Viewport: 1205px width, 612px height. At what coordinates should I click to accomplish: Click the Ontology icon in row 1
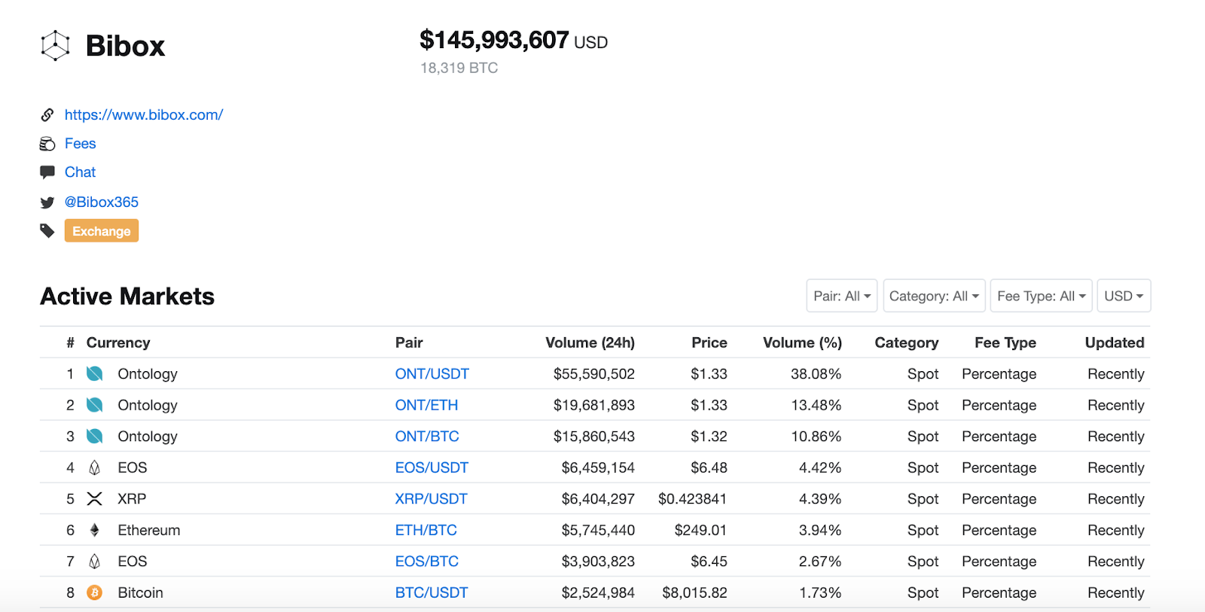click(94, 373)
